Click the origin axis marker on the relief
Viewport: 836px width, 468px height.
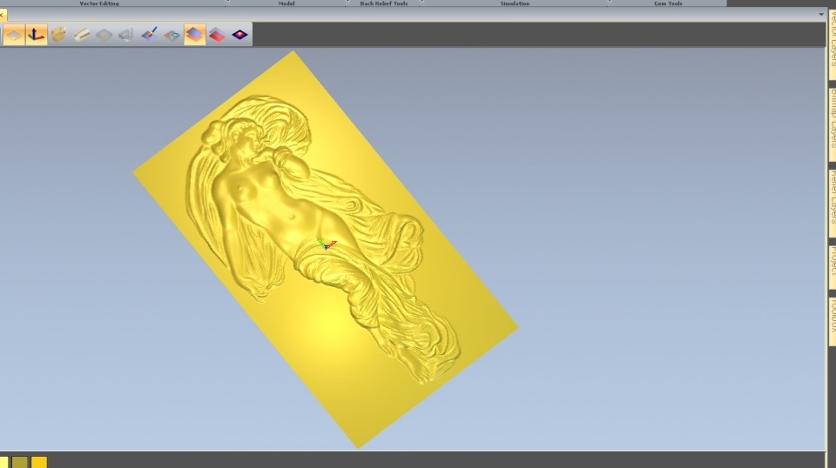click(327, 244)
